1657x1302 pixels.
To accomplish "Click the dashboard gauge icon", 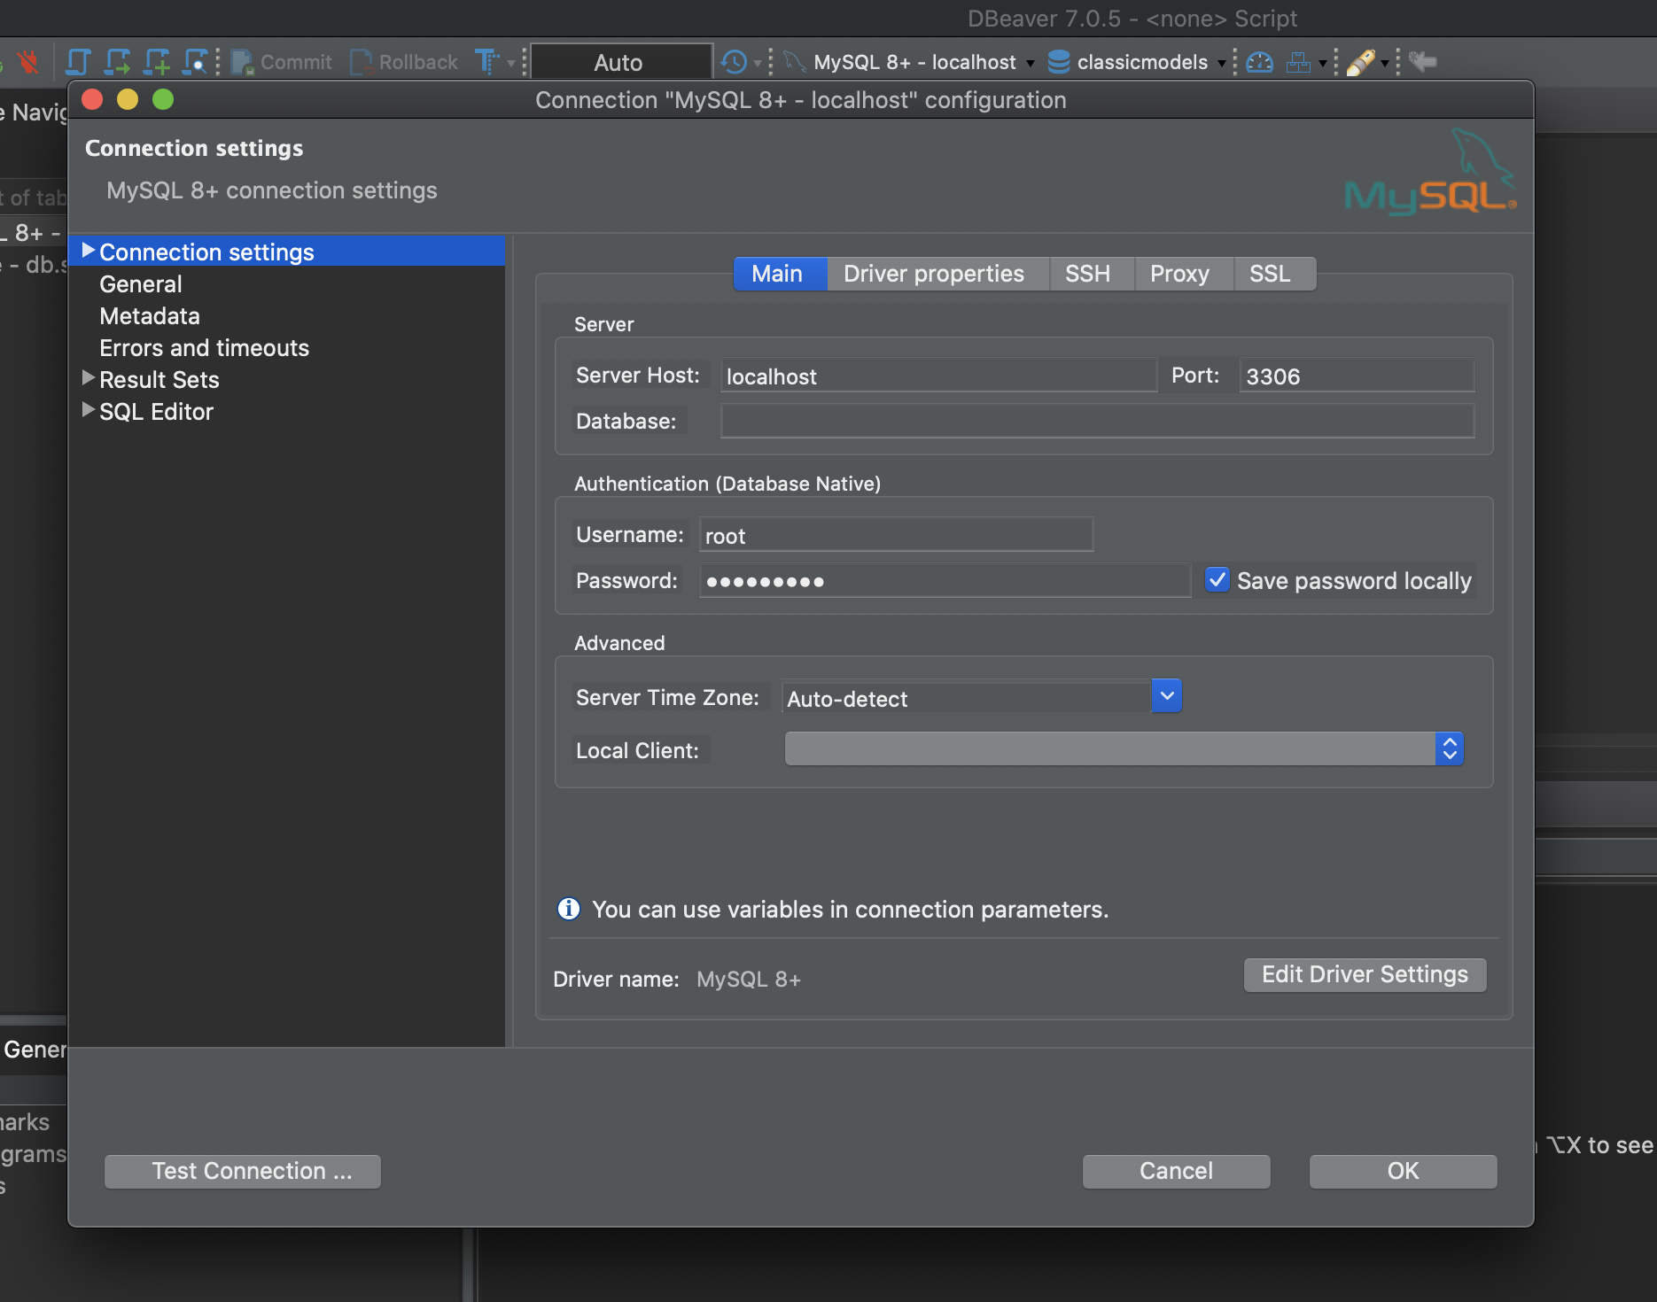I will click(1259, 62).
